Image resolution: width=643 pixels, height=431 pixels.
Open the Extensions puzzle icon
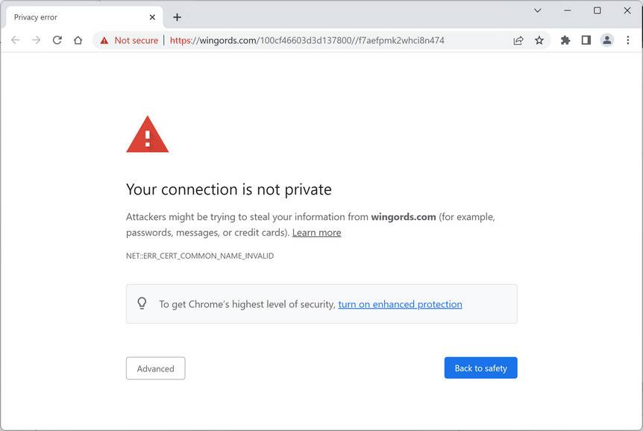(565, 40)
